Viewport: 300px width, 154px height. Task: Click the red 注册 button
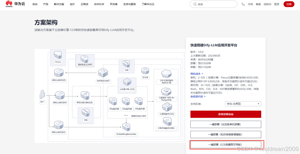tap(289, 4)
